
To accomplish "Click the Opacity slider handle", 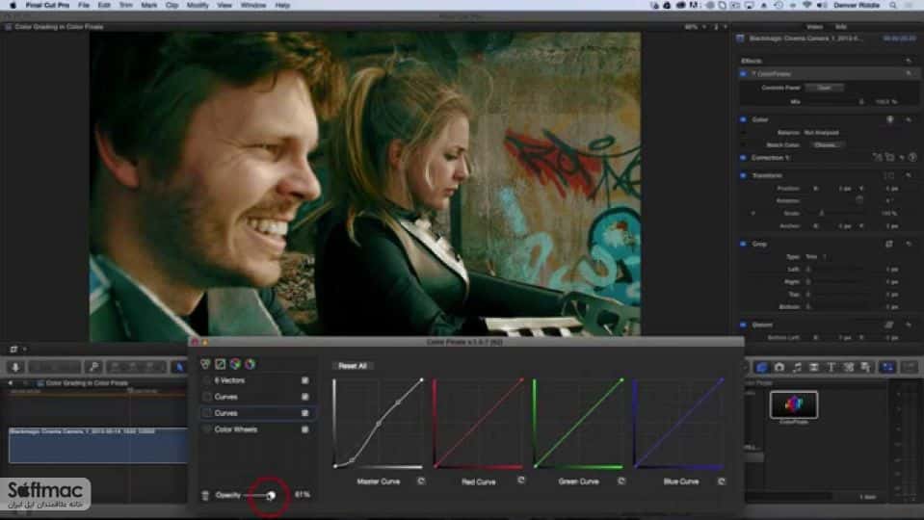I will point(271,496).
